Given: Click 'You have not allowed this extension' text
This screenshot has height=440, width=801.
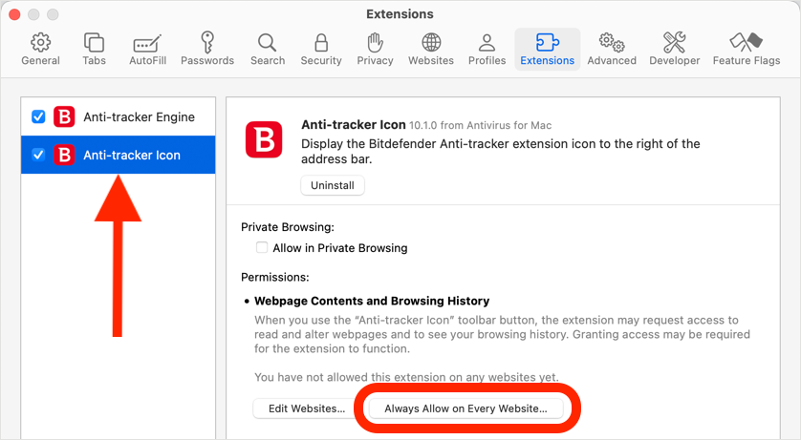Looking at the screenshot, I should click(x=406, y=377).
